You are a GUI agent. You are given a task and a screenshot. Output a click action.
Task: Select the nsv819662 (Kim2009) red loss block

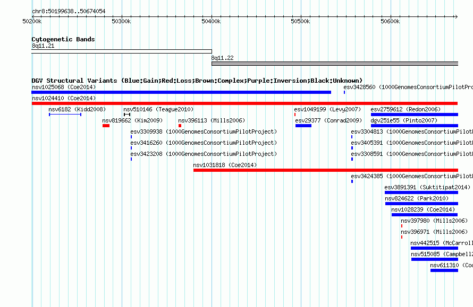tap(106, 126)
